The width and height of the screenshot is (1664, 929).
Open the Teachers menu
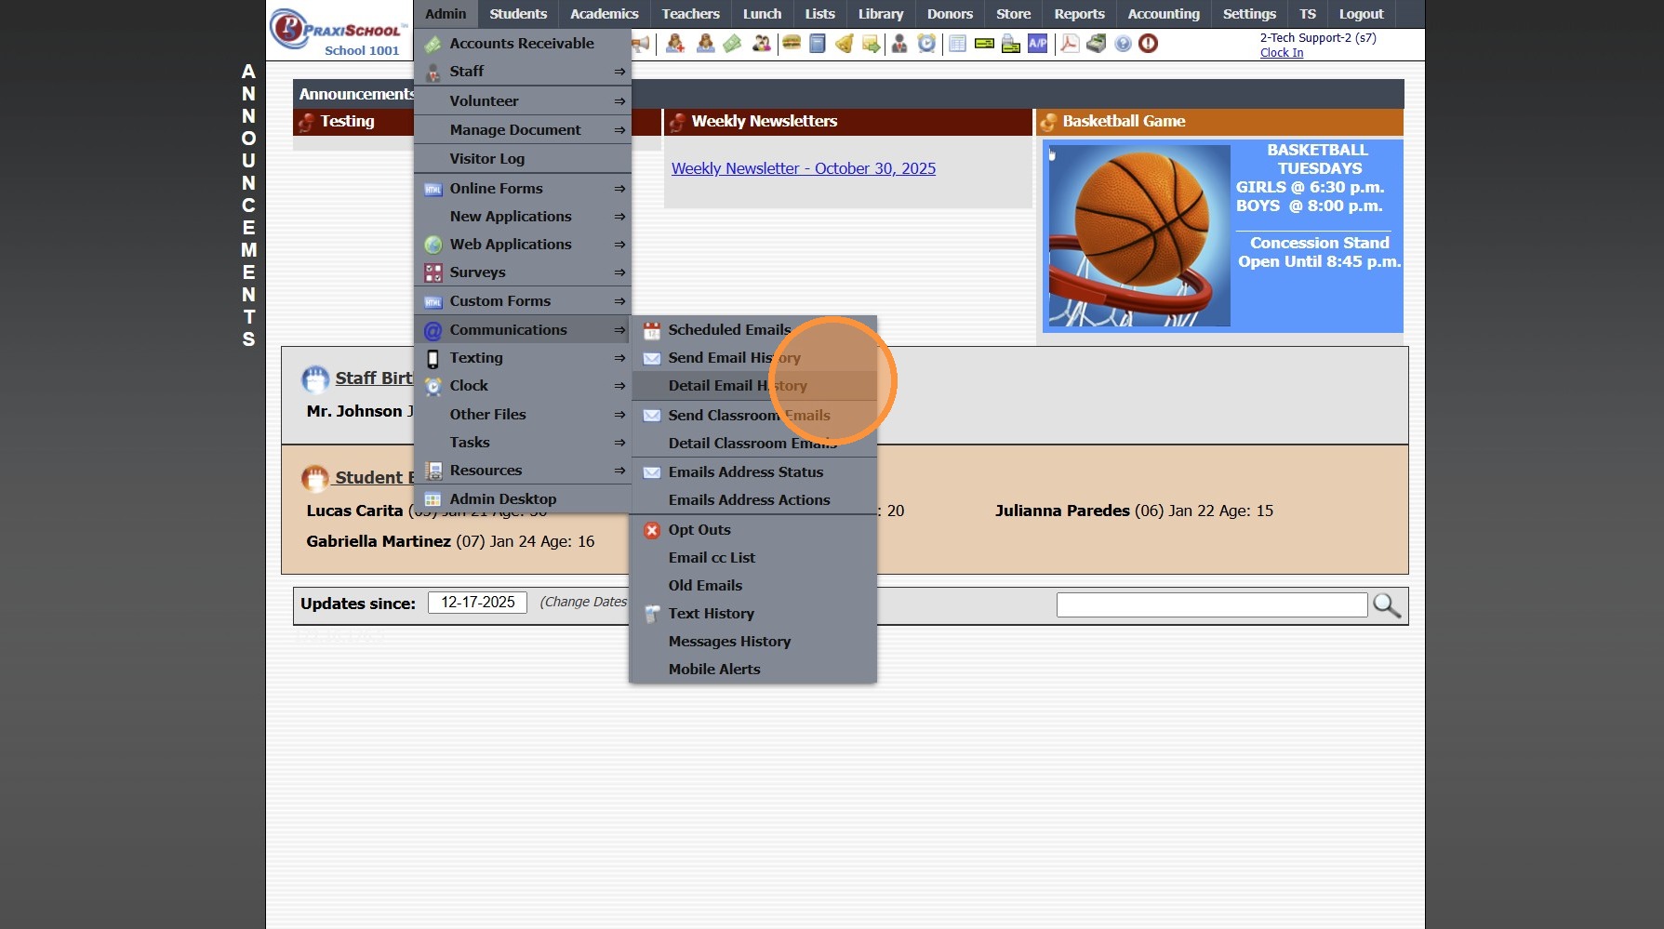[690, 14]
